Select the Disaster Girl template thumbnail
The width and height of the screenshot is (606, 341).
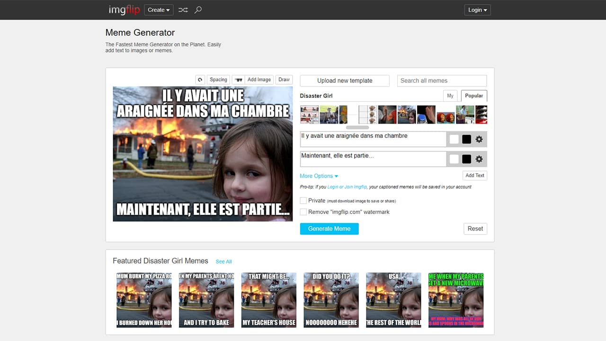click(x=407, y=115)
